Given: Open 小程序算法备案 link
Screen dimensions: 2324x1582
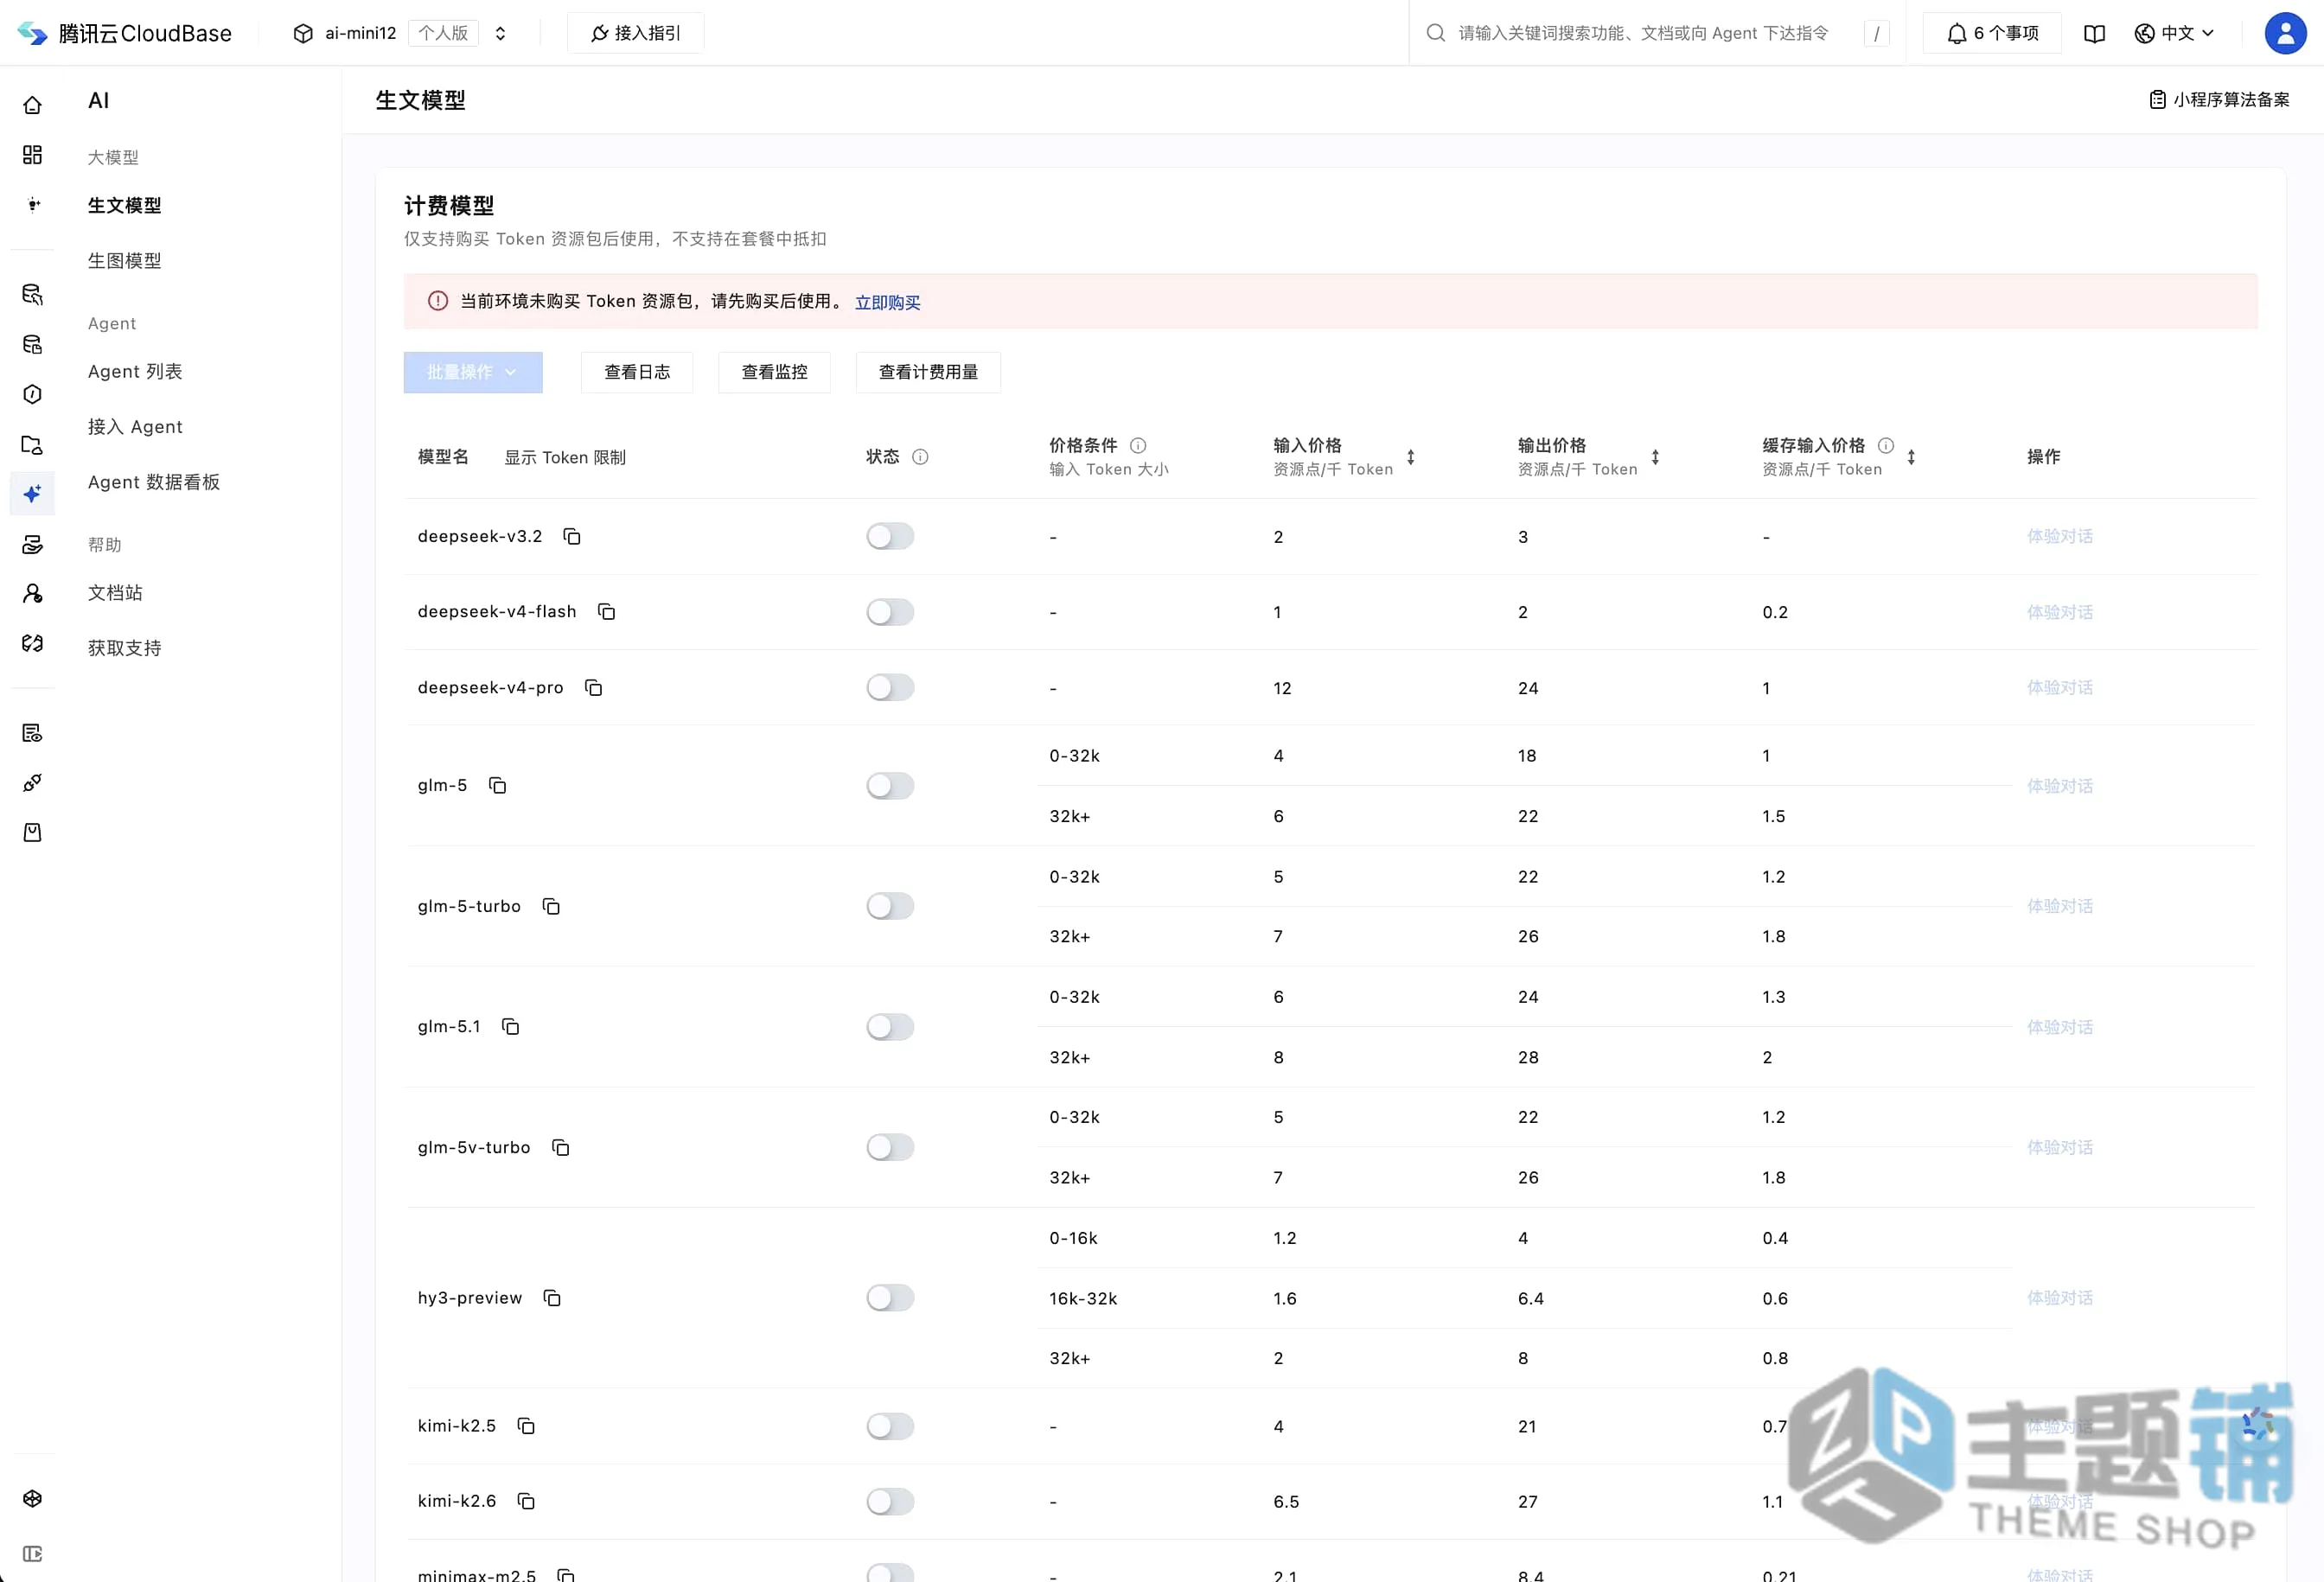Looking at the screenshot, I should point(2219,100).
